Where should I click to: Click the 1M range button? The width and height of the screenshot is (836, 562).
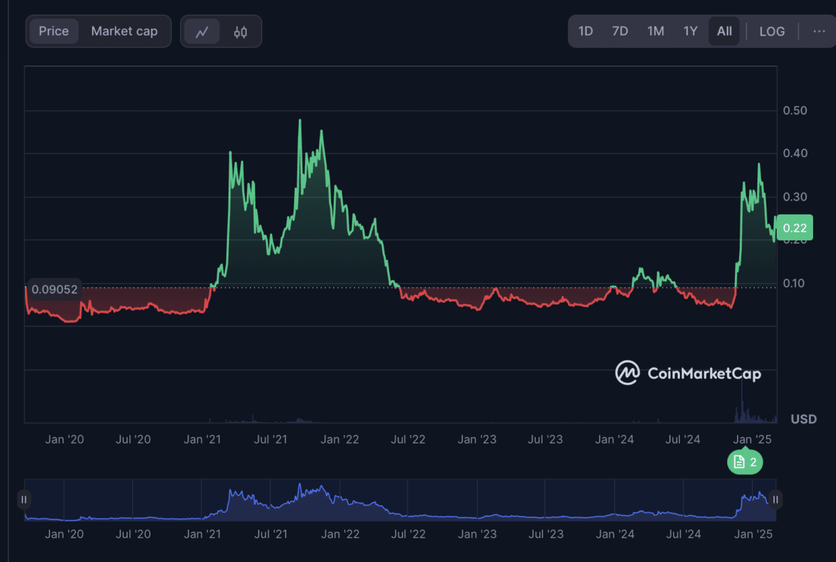(655, 31)
